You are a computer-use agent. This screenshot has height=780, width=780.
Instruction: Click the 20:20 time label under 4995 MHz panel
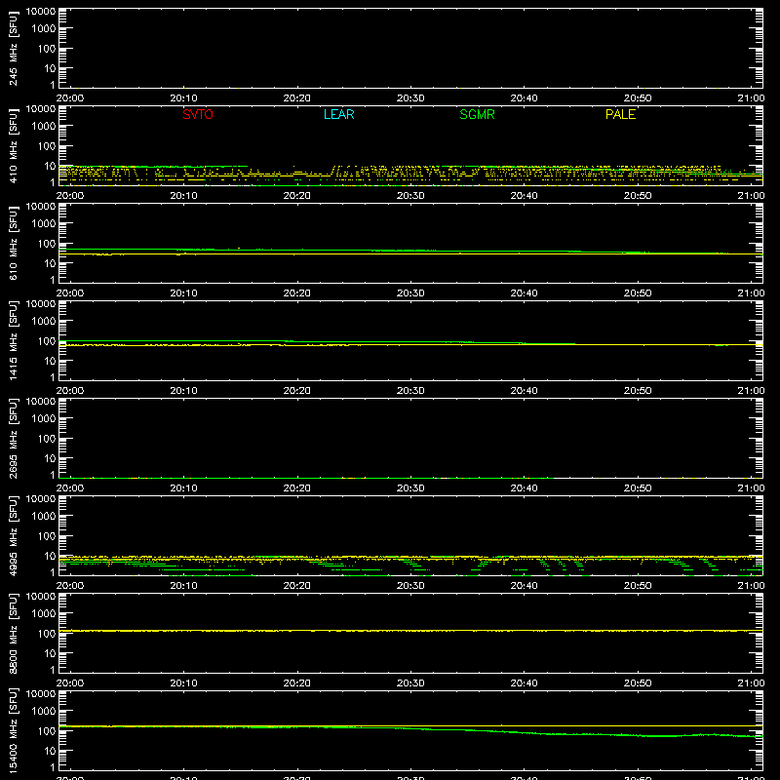click(297, 586)
